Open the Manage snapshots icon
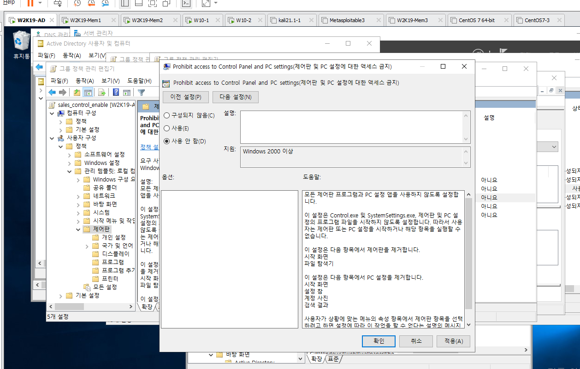This screenshot has width=580, height=369. pos(106,3)
